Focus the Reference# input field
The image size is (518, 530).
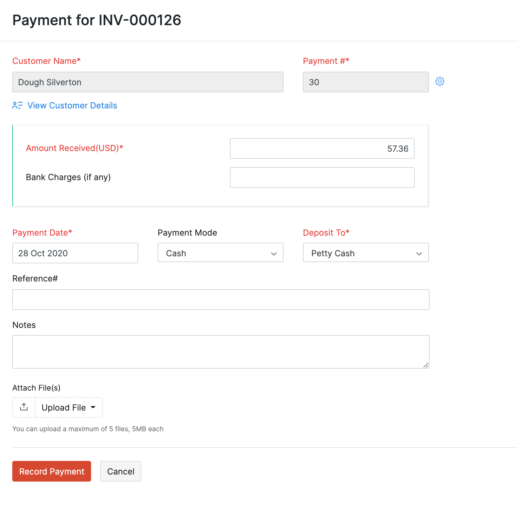click(x=221, y=299)
